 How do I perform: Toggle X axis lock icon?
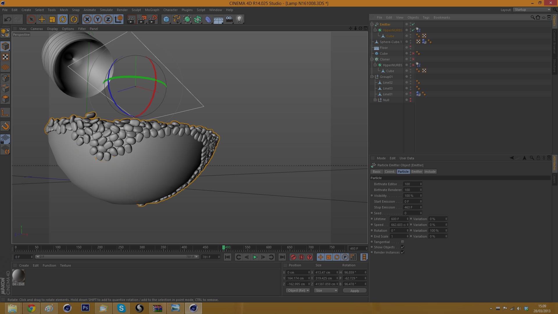[x=87, y=19]
